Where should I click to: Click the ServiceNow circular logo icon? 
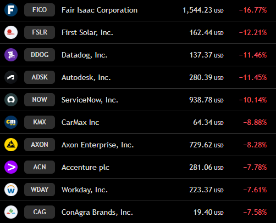[x=11, y=100]
